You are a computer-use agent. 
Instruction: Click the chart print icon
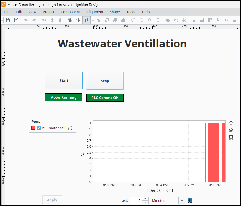pos(231,130)
